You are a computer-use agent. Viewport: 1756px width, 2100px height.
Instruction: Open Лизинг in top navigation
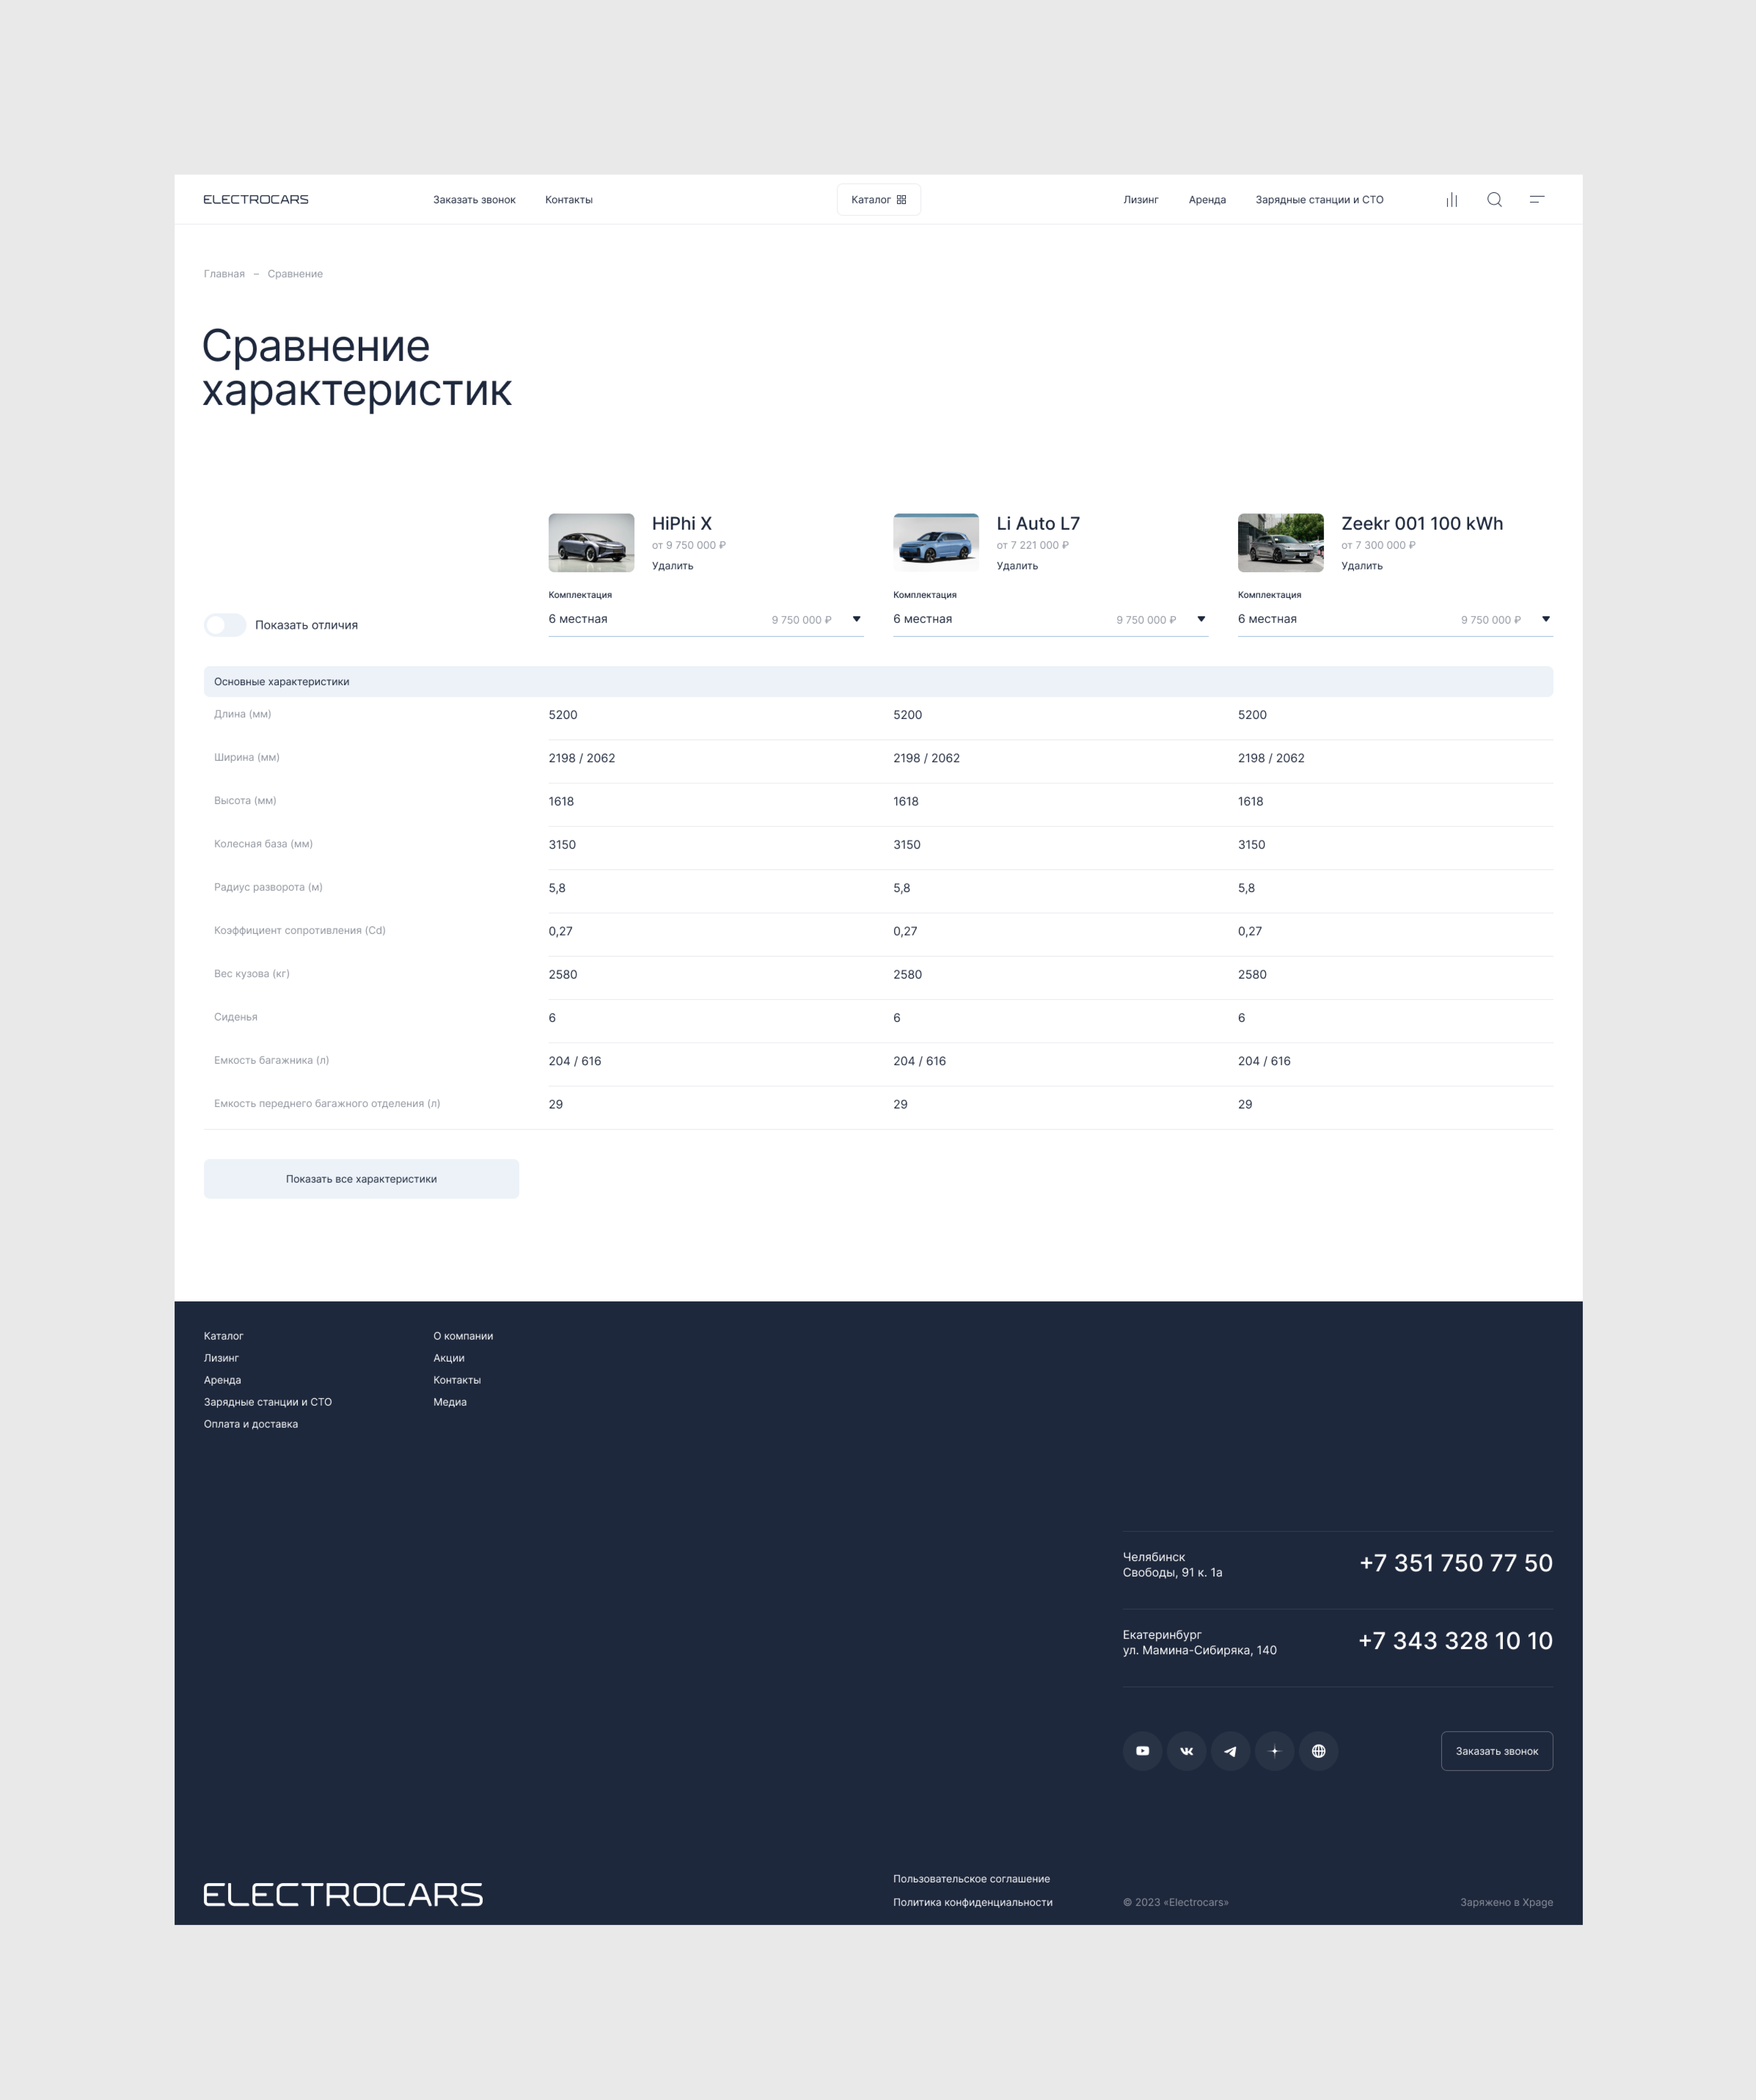(1141, 200)
